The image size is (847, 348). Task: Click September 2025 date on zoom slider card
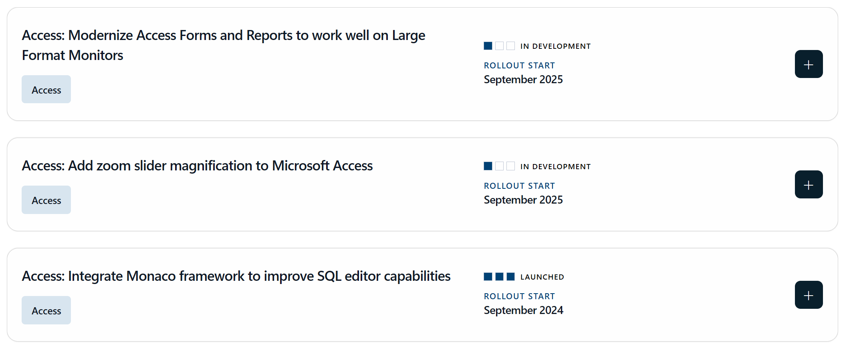(523, 200)
